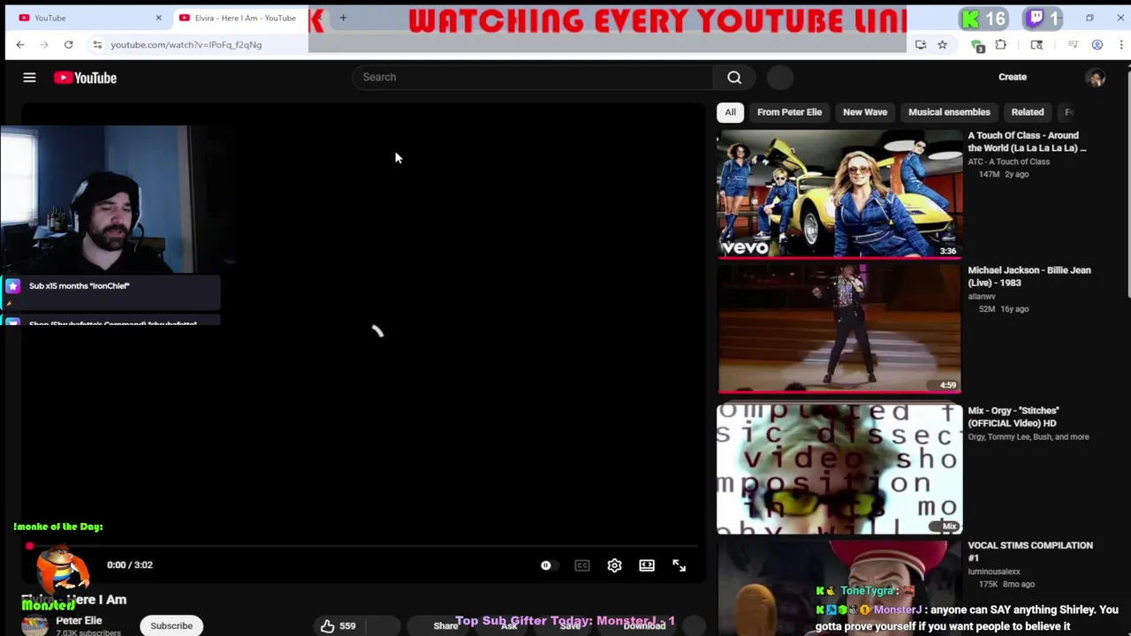Click the Mix - Orgy Stitches title
This screenshot has height=636, width=1131.
1013,417
